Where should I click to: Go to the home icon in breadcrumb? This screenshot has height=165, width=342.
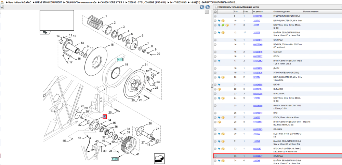pos(2,2)
